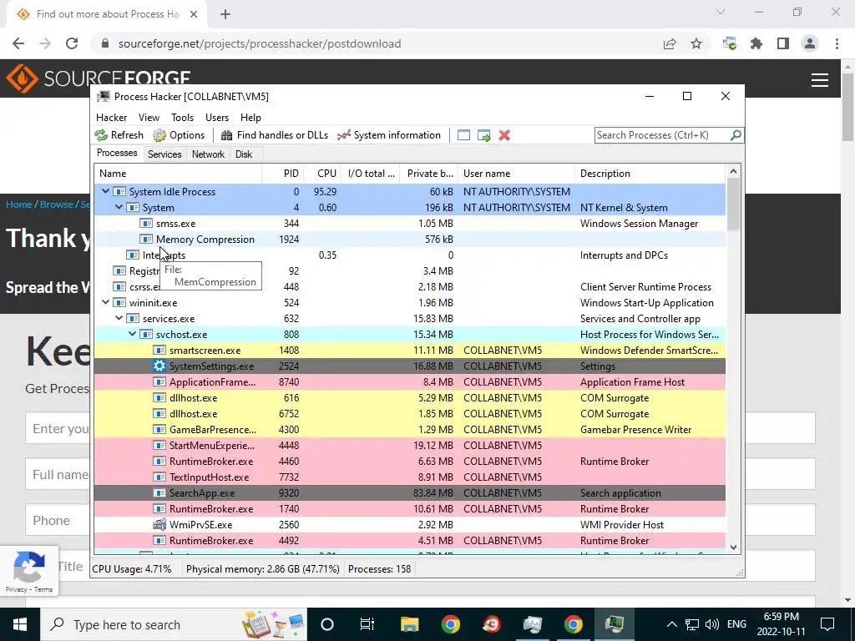Open the Options gear icon
The width and height of the screenshot is (855, 641).
pyautogui.click(x=159, y=135)
